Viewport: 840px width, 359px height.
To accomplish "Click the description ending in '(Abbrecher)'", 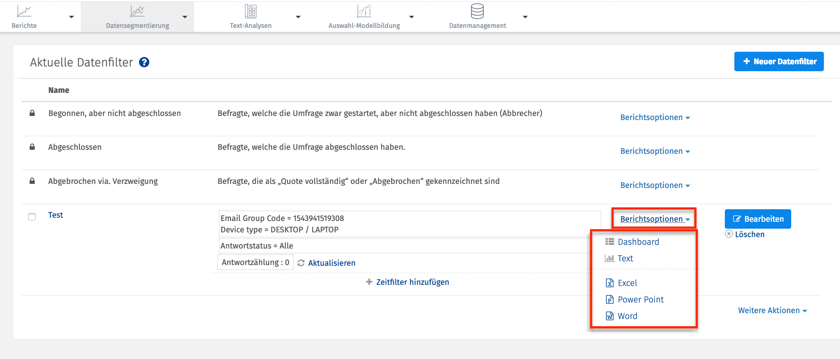I will (x=380, y=113).
